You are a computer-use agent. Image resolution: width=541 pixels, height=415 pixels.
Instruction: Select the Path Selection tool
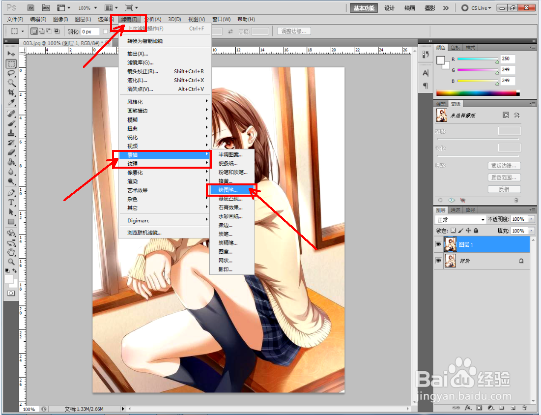pos(11,212)
